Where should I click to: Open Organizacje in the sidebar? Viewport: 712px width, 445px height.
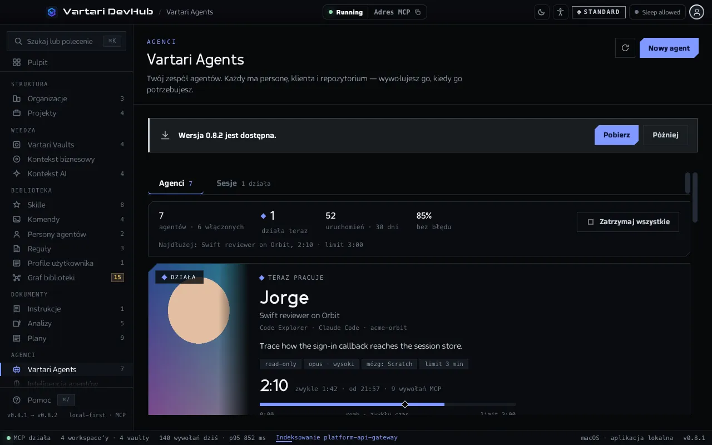point(67,98)
